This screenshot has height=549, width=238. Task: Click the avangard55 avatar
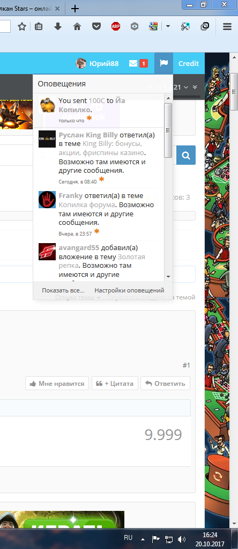(x=47, y=252)
